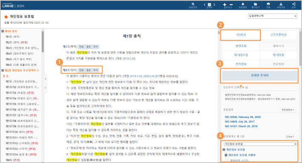302x163 pixels.
Task: Select 제1조 (목적) in the left tree
Action: click(x=12, y=37)
